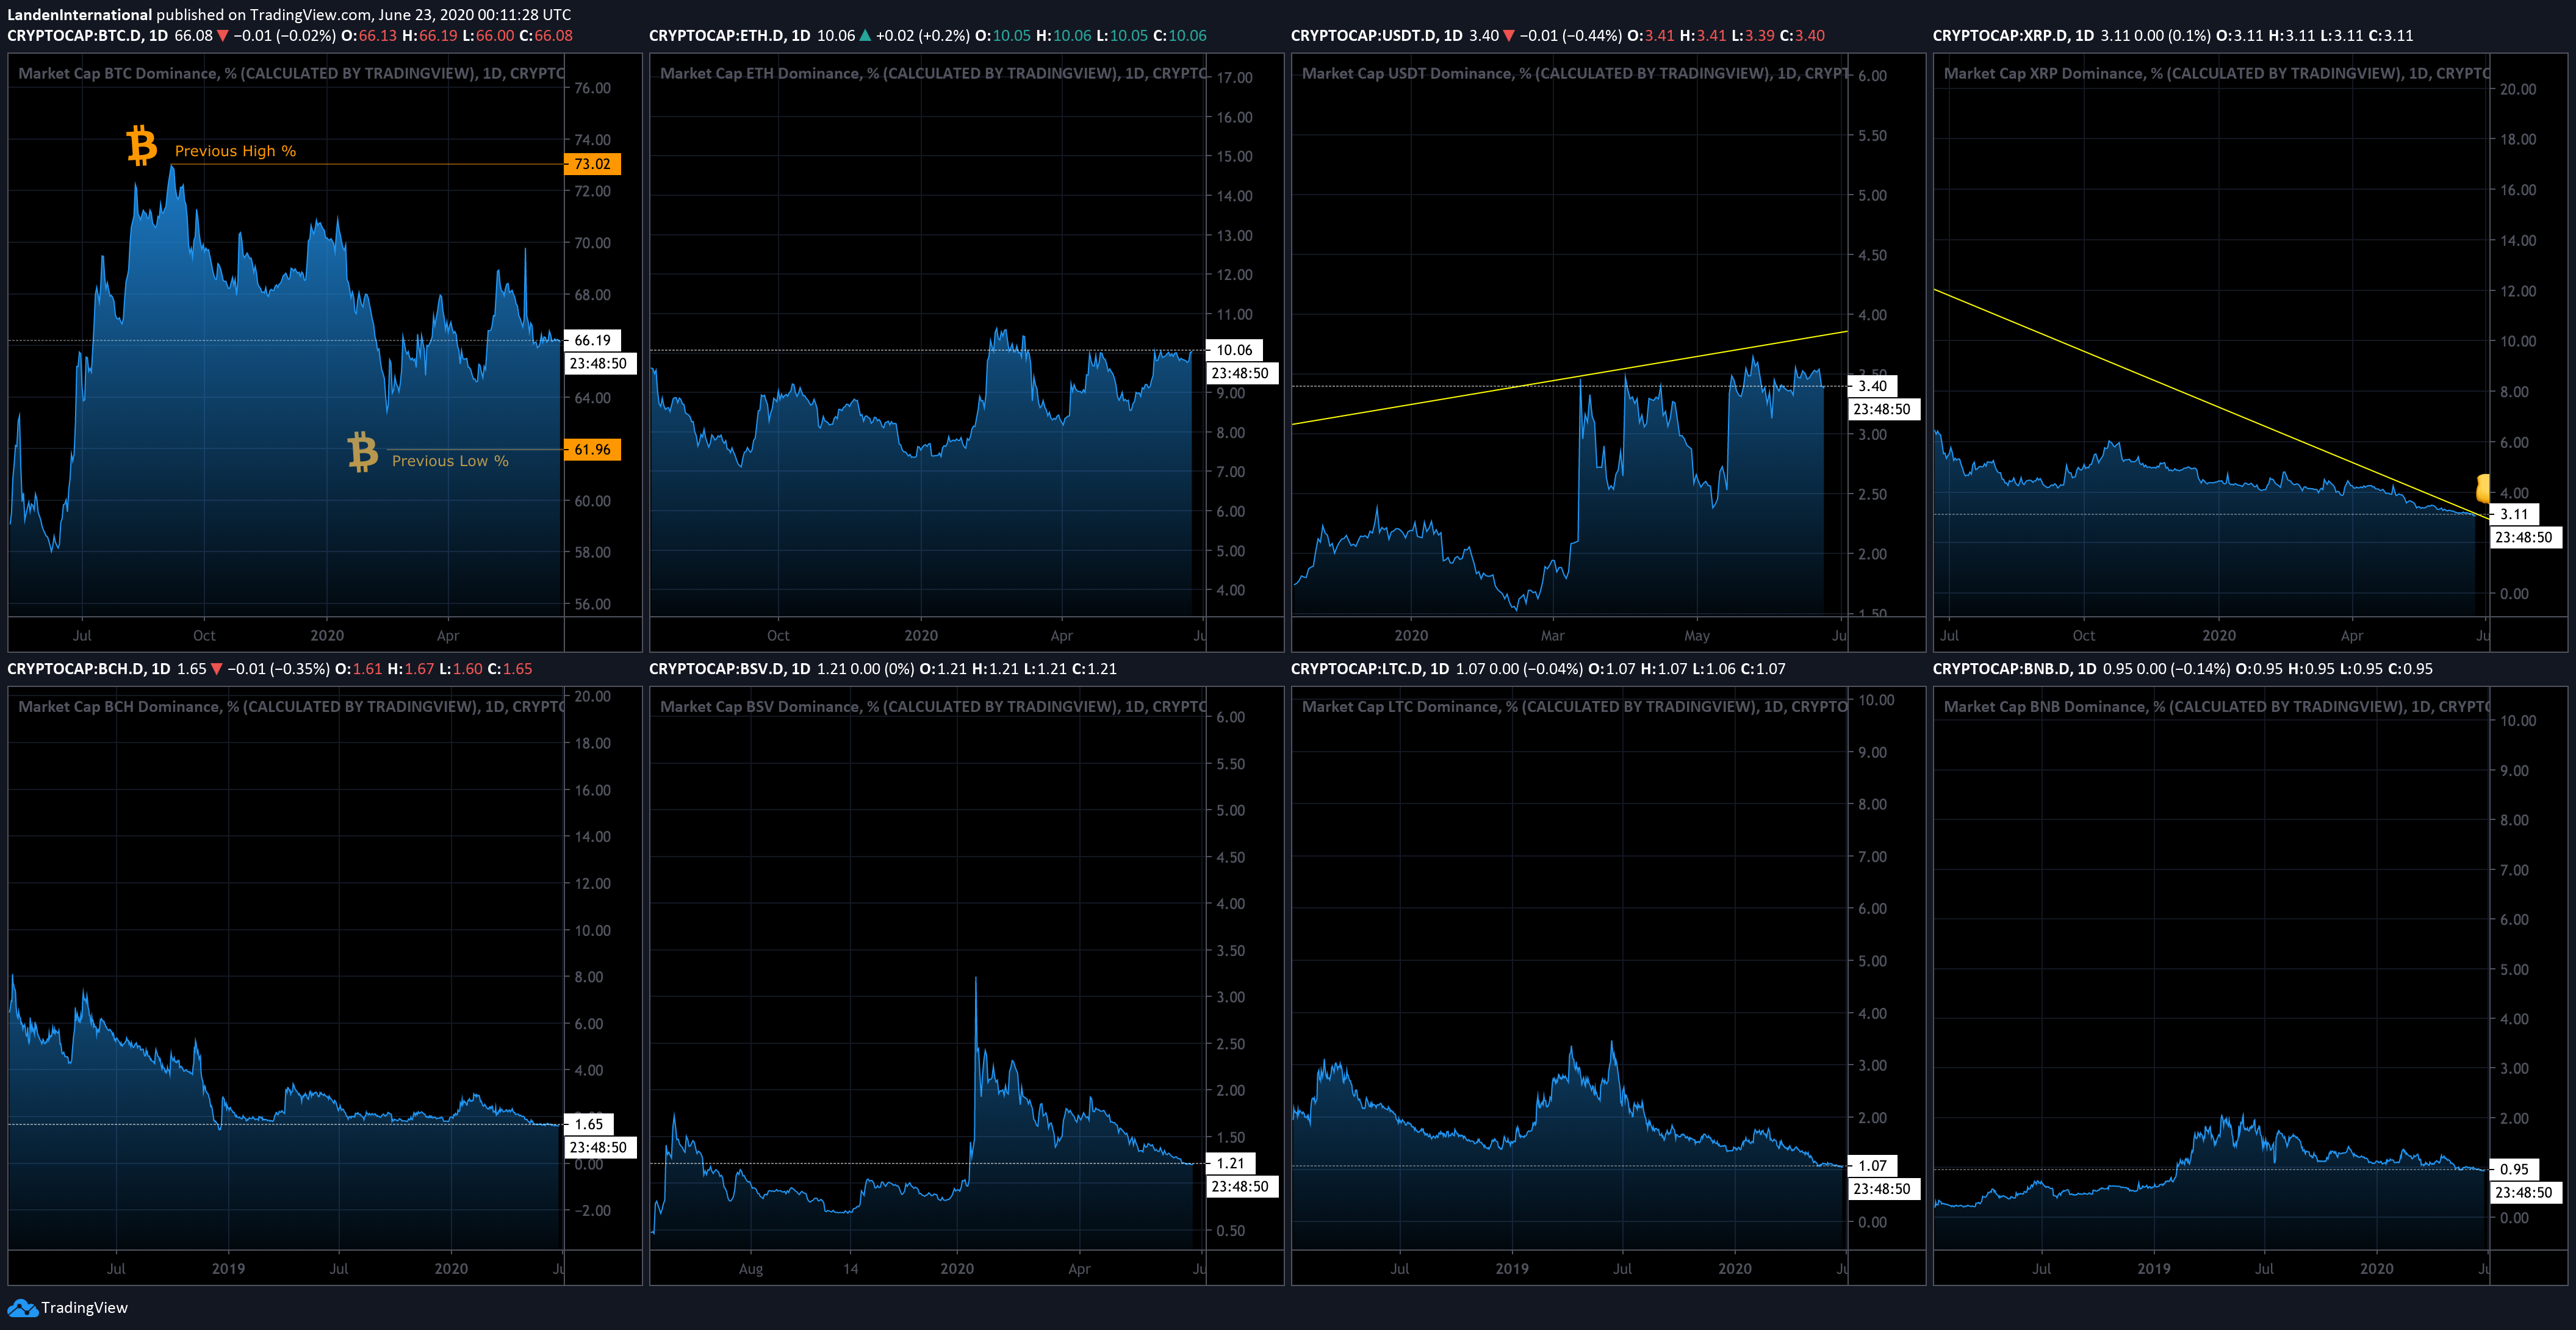Screen dimensions: 2576x1330
Task: Click the 1.21 value label on BSV chart
Action: point(1231,1163)
